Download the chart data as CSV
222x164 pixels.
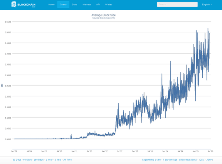[202, 159]
